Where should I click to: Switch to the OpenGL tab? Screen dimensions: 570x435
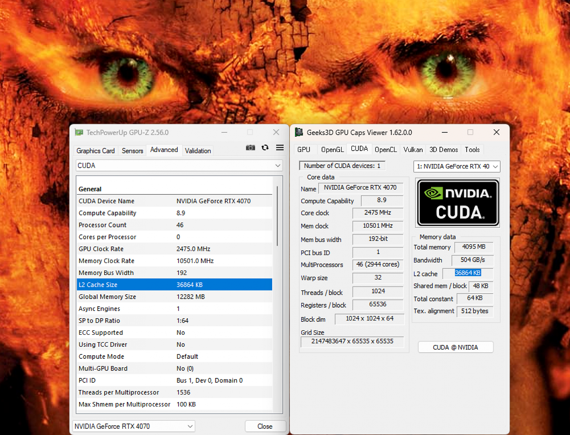332,150
